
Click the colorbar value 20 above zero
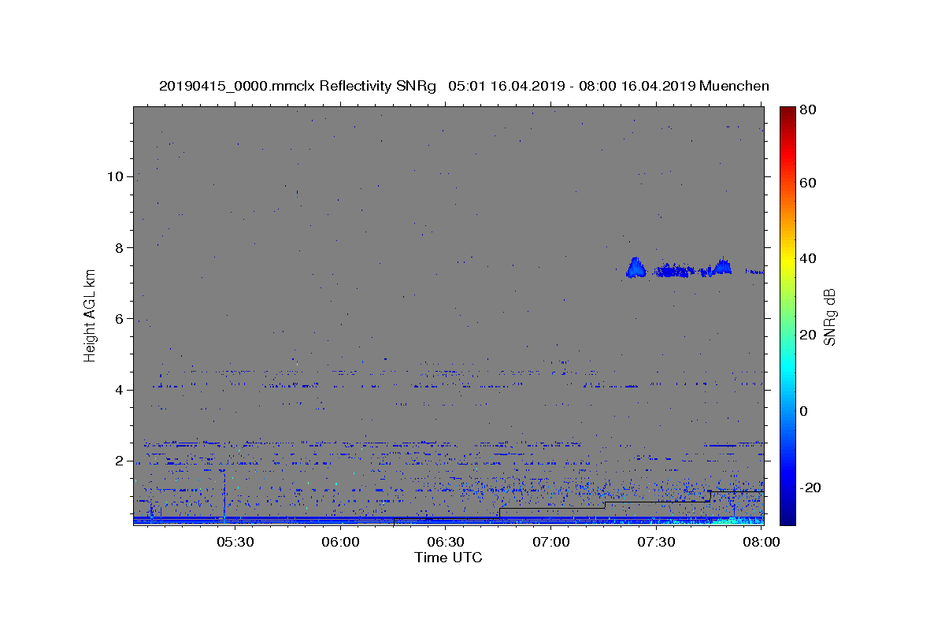coord(807,335)
